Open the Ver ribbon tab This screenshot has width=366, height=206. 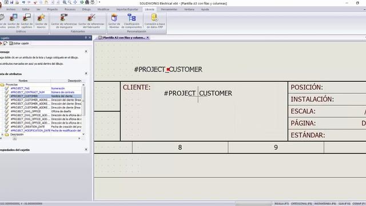(38, 9)
